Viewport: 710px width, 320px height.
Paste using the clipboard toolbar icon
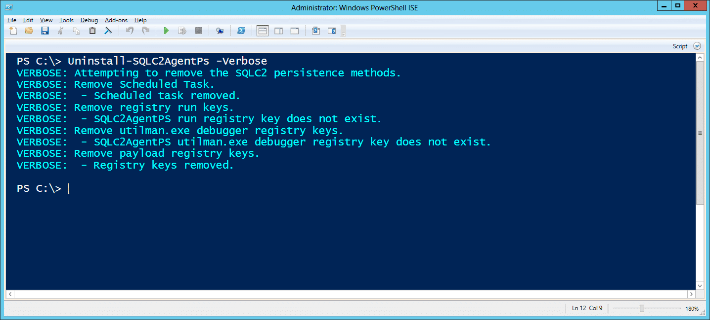coord(92,31)
